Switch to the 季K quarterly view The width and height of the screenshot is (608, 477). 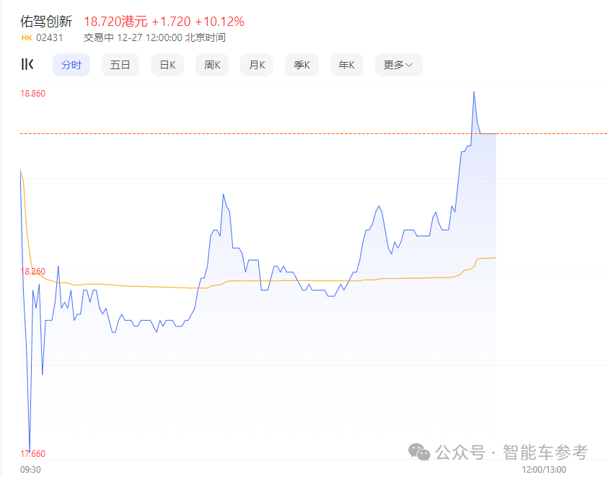(x=301, y=64)
